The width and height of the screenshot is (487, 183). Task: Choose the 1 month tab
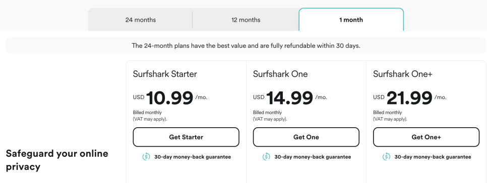351,20
